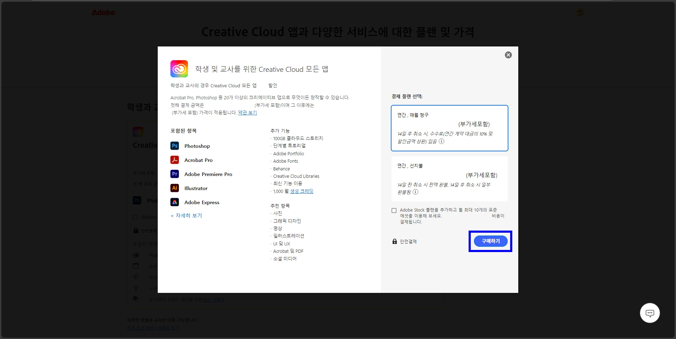676x339 pixels.
Task: Click the Behance feature item
Action: tap(281, 169)
